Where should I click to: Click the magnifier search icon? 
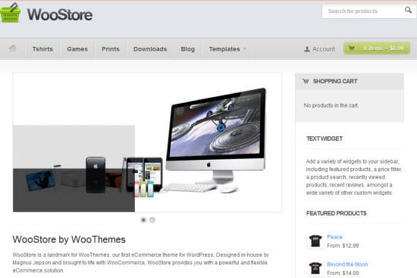tap(408, 11)
